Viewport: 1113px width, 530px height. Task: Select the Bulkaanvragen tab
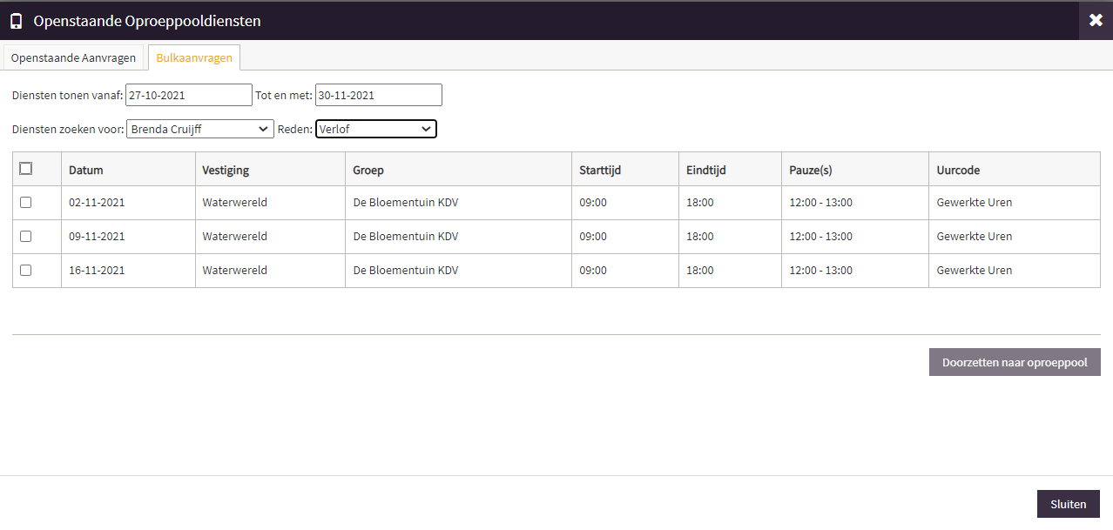click(x=194, y=58)
